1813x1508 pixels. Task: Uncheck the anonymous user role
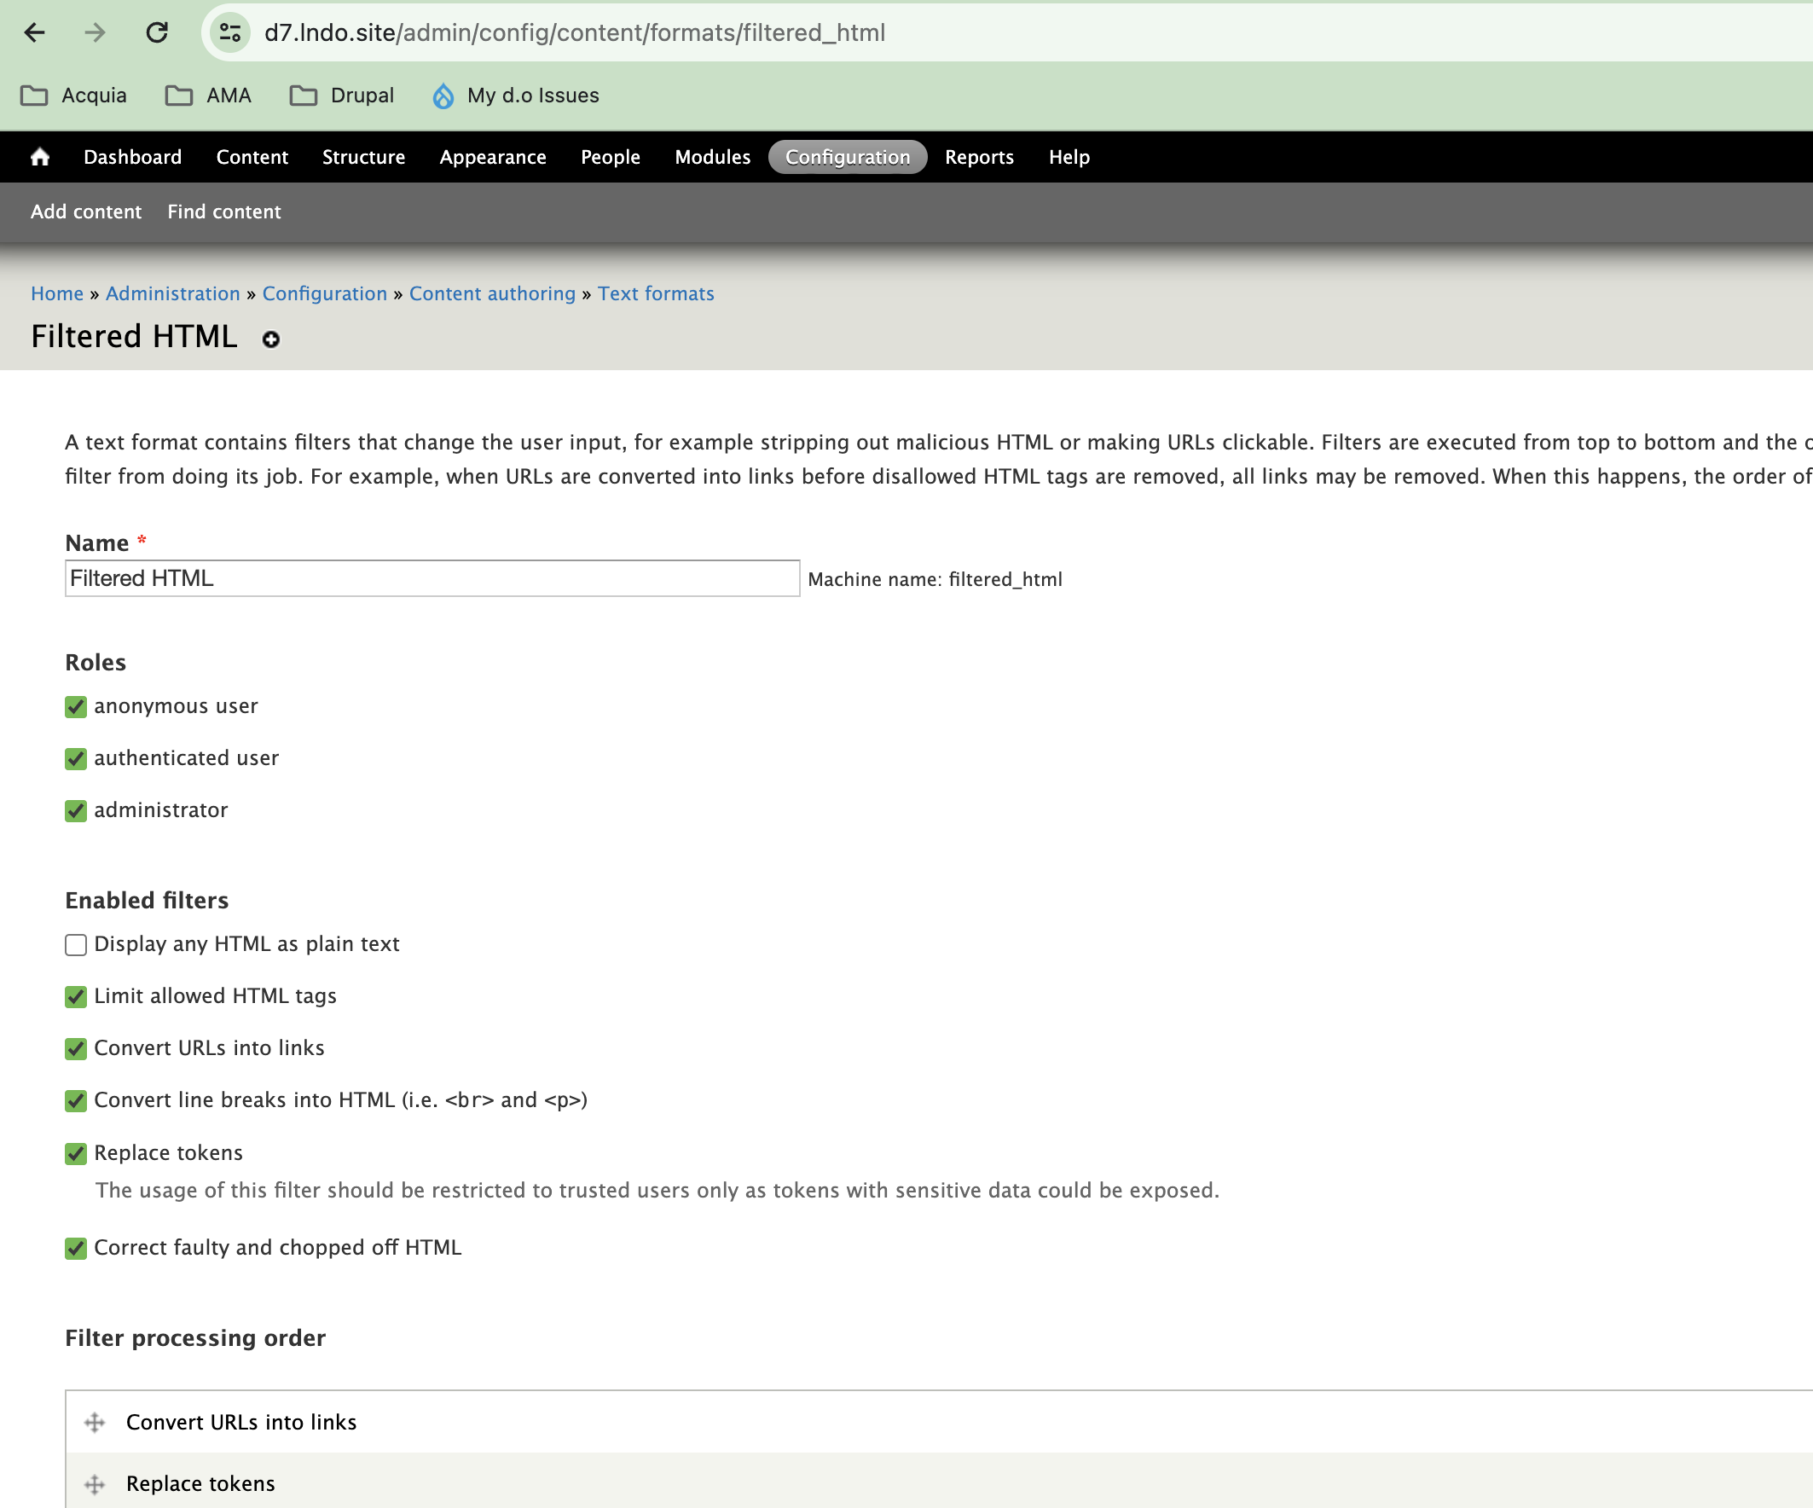pyautogui.click(x=75, y=706)
